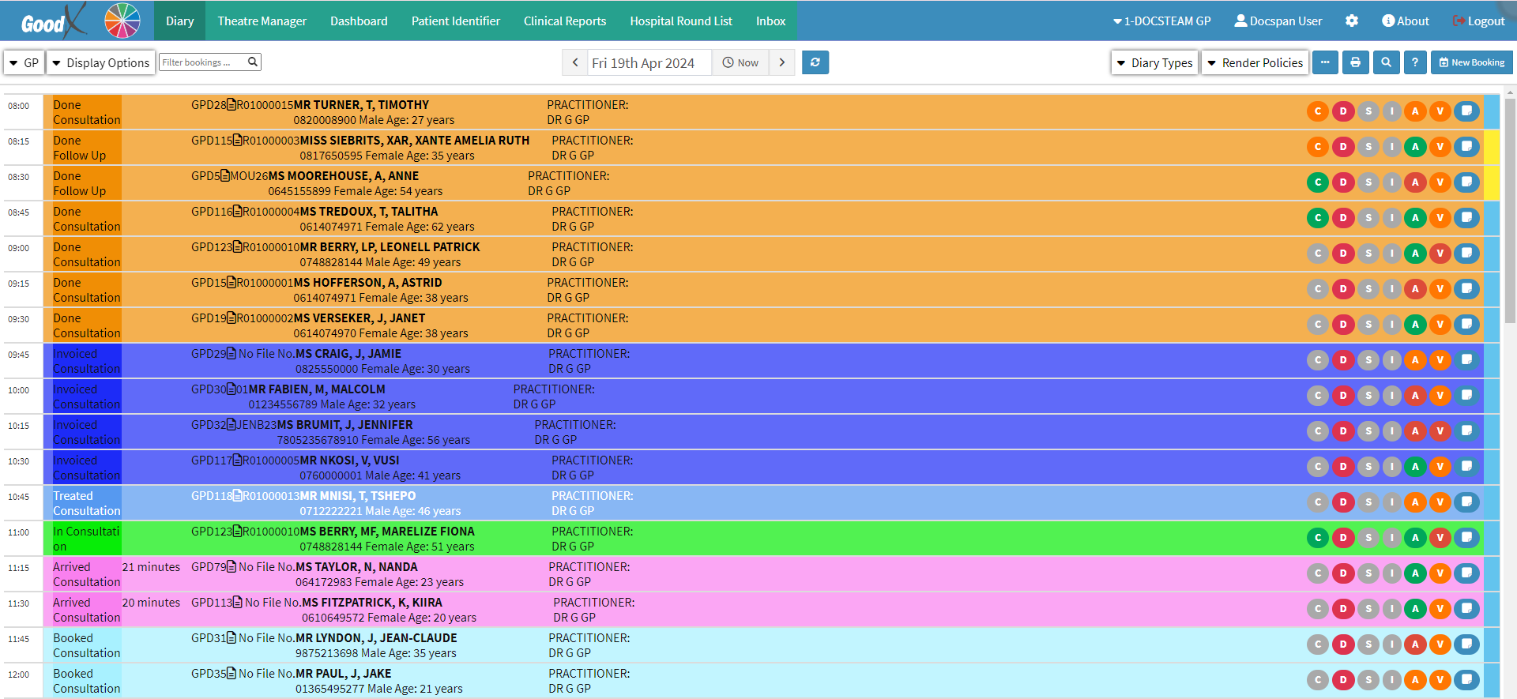Click the print diary icon

pyautogui.click(x=1355, y=62)
